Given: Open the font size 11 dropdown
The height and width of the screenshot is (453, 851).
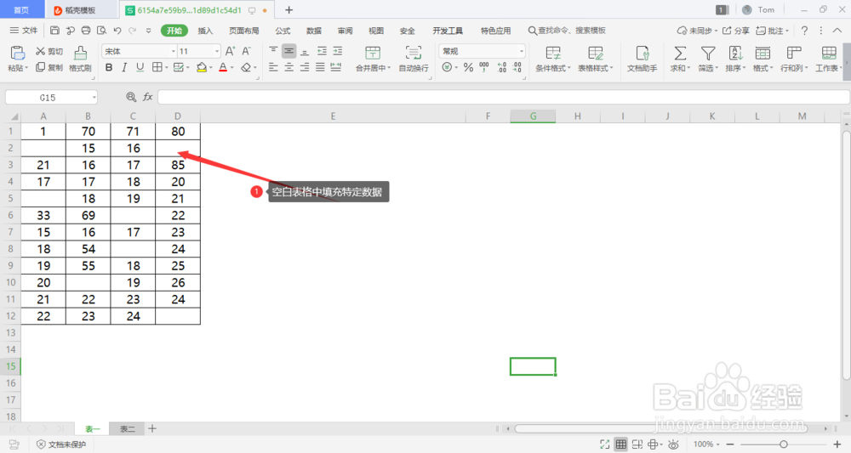Looking at the screenshot, I should (216, 51).
